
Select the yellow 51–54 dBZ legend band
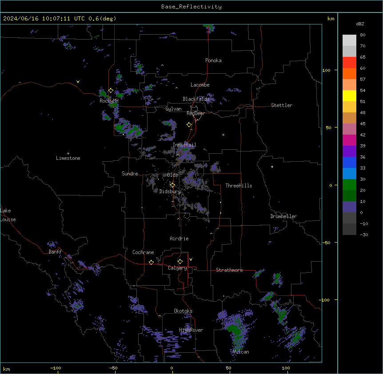pos(349,95)
